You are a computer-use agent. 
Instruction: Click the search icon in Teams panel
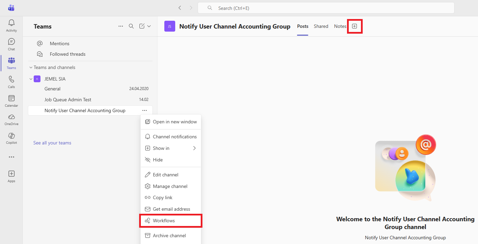131,26
